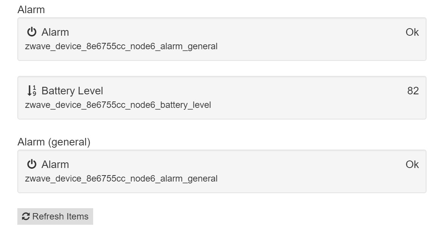
Task: Select the Battery Level item label
Action: tap(72, 91)
